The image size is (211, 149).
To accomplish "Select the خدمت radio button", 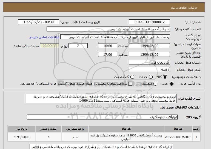I will click(x=151, y=77).
